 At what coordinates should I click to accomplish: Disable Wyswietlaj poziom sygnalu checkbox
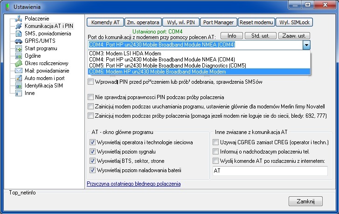click(x=92, y=152)
